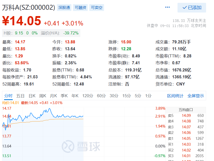This screenshot has height=161, width=214.
Task: Select the 分时 chart tab
Action: click(8, 96)
